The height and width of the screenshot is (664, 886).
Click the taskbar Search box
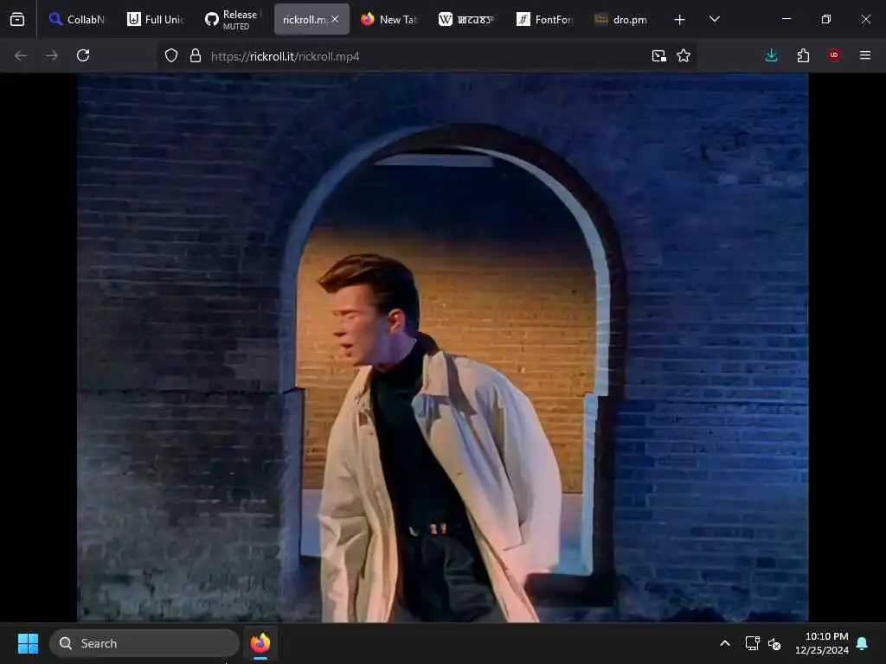point(144,643)
